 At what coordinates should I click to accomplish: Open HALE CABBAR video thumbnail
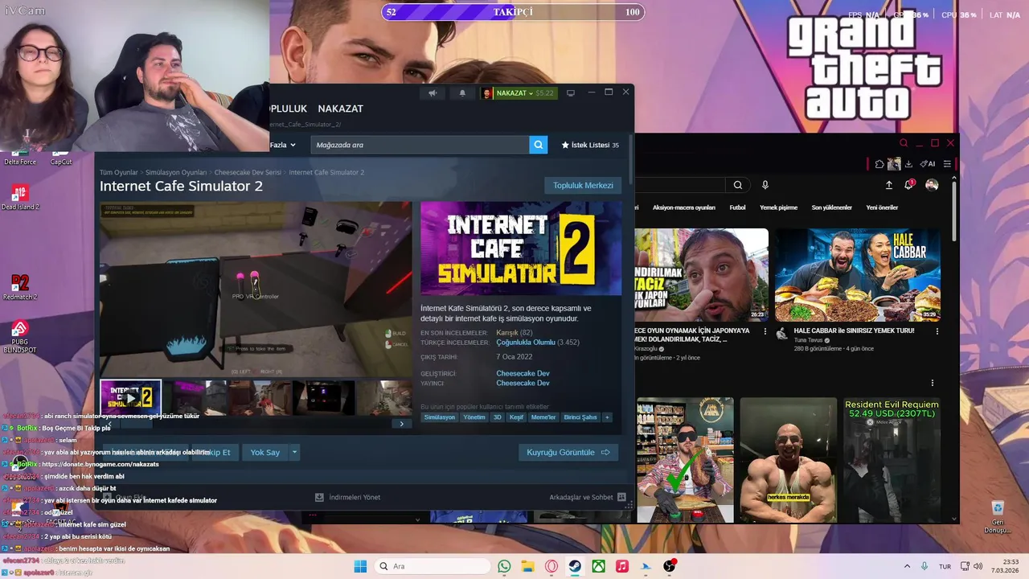tap(857, 275)
